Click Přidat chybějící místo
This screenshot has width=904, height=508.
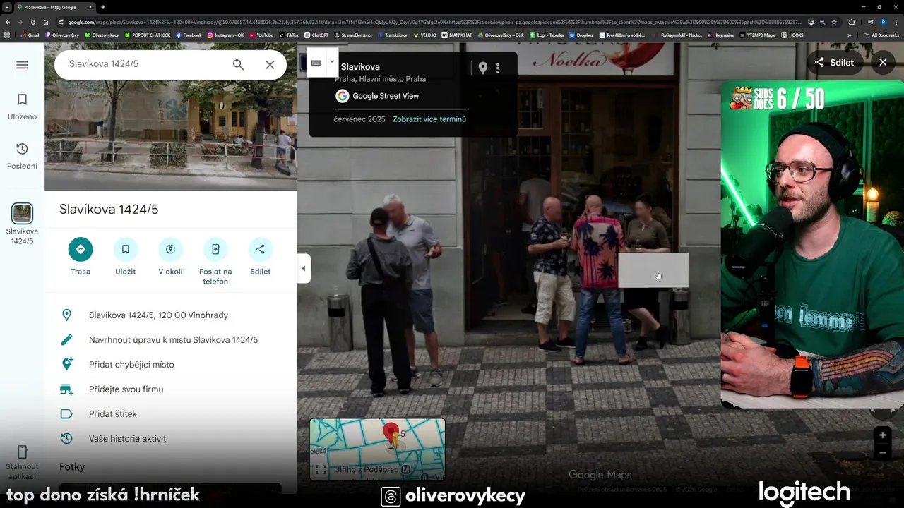(170, 365)
